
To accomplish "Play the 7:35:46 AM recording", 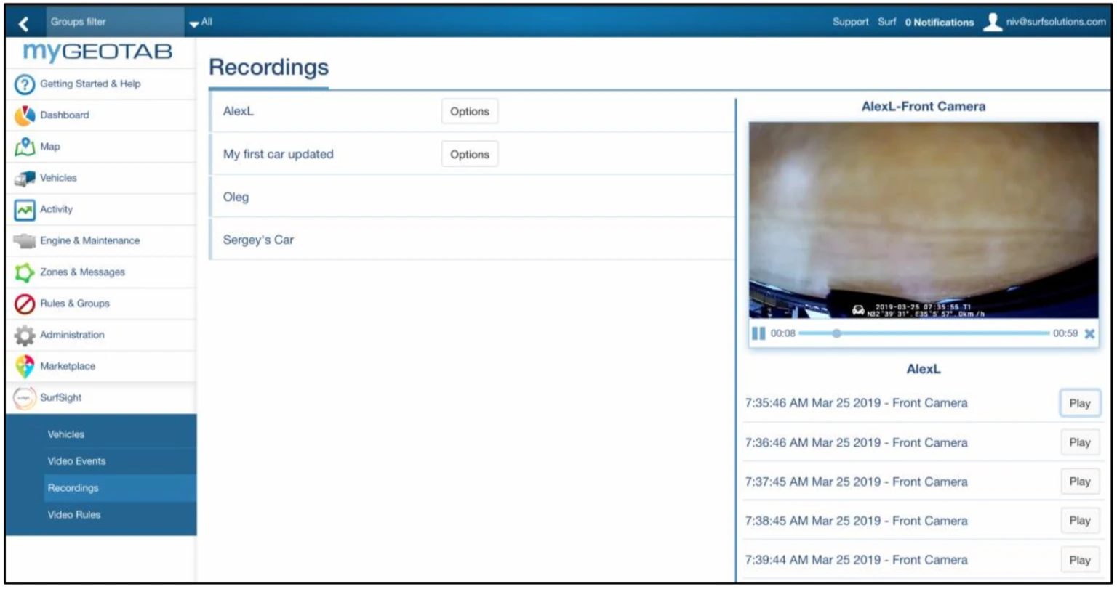I will pyautogui.click(x=1080, y=403).
